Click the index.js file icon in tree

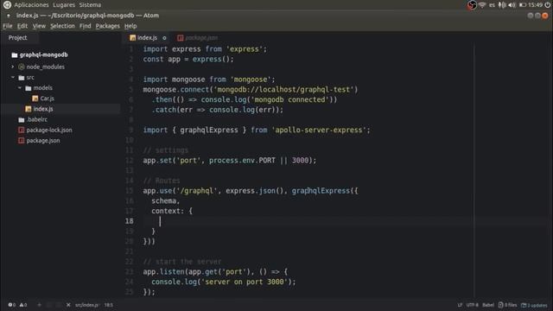tap(29, 109)
